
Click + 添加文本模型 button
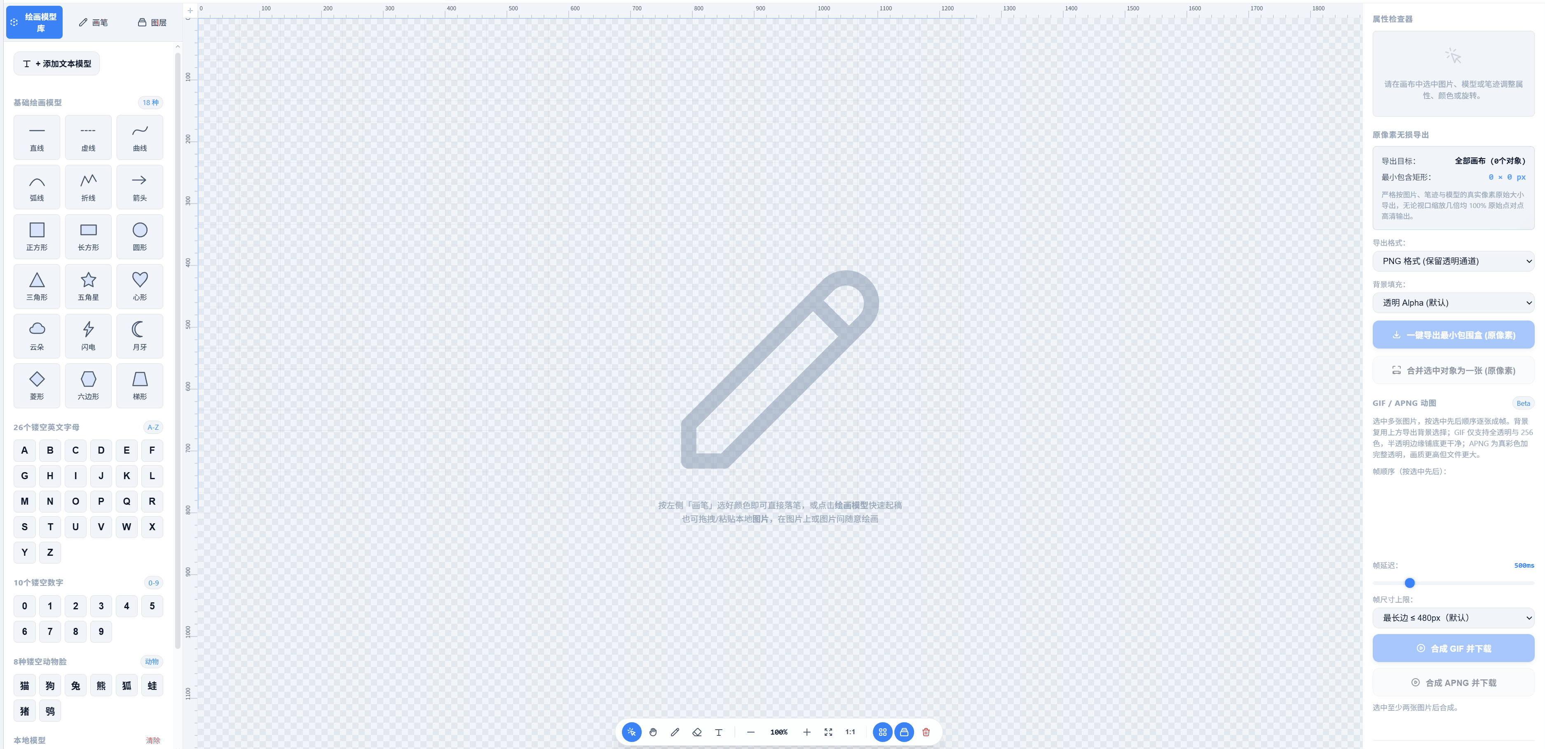point(57,63)
